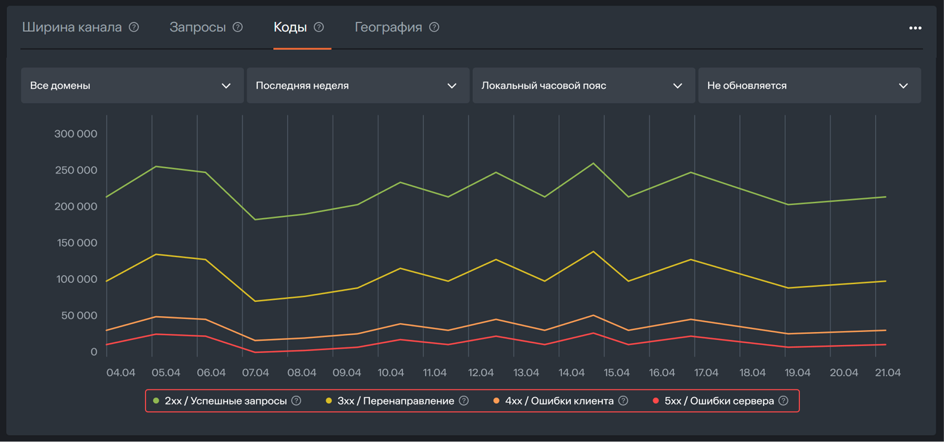Expand Локальный часовой пояс dropdown
The width and height of the screenshot is (944, 442).
pos(583,85)
